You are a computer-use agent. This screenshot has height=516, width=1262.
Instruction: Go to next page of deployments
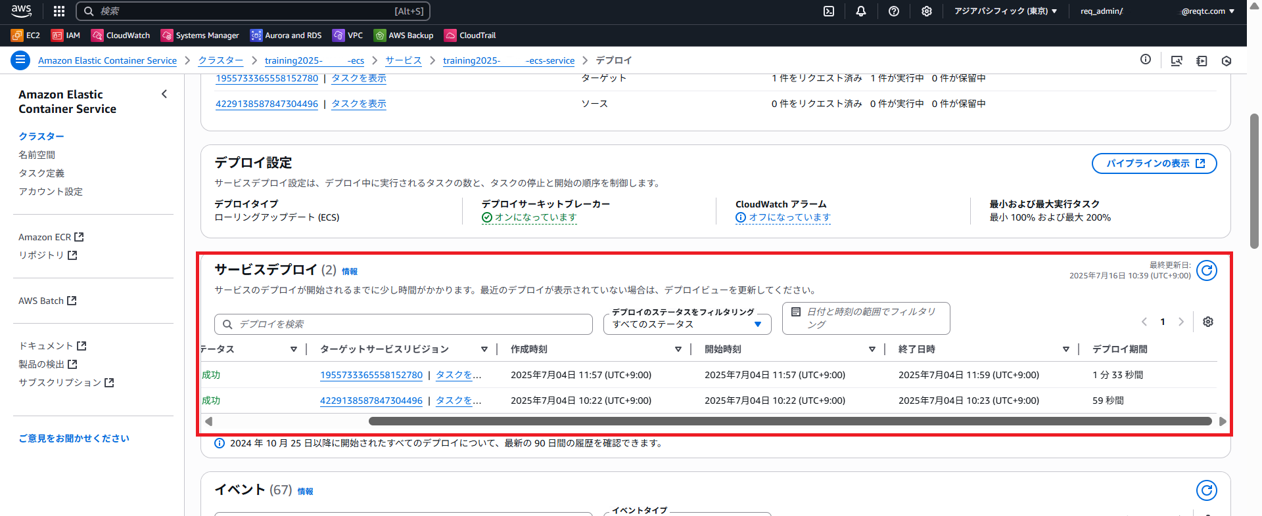click(x=1181, y=322)
